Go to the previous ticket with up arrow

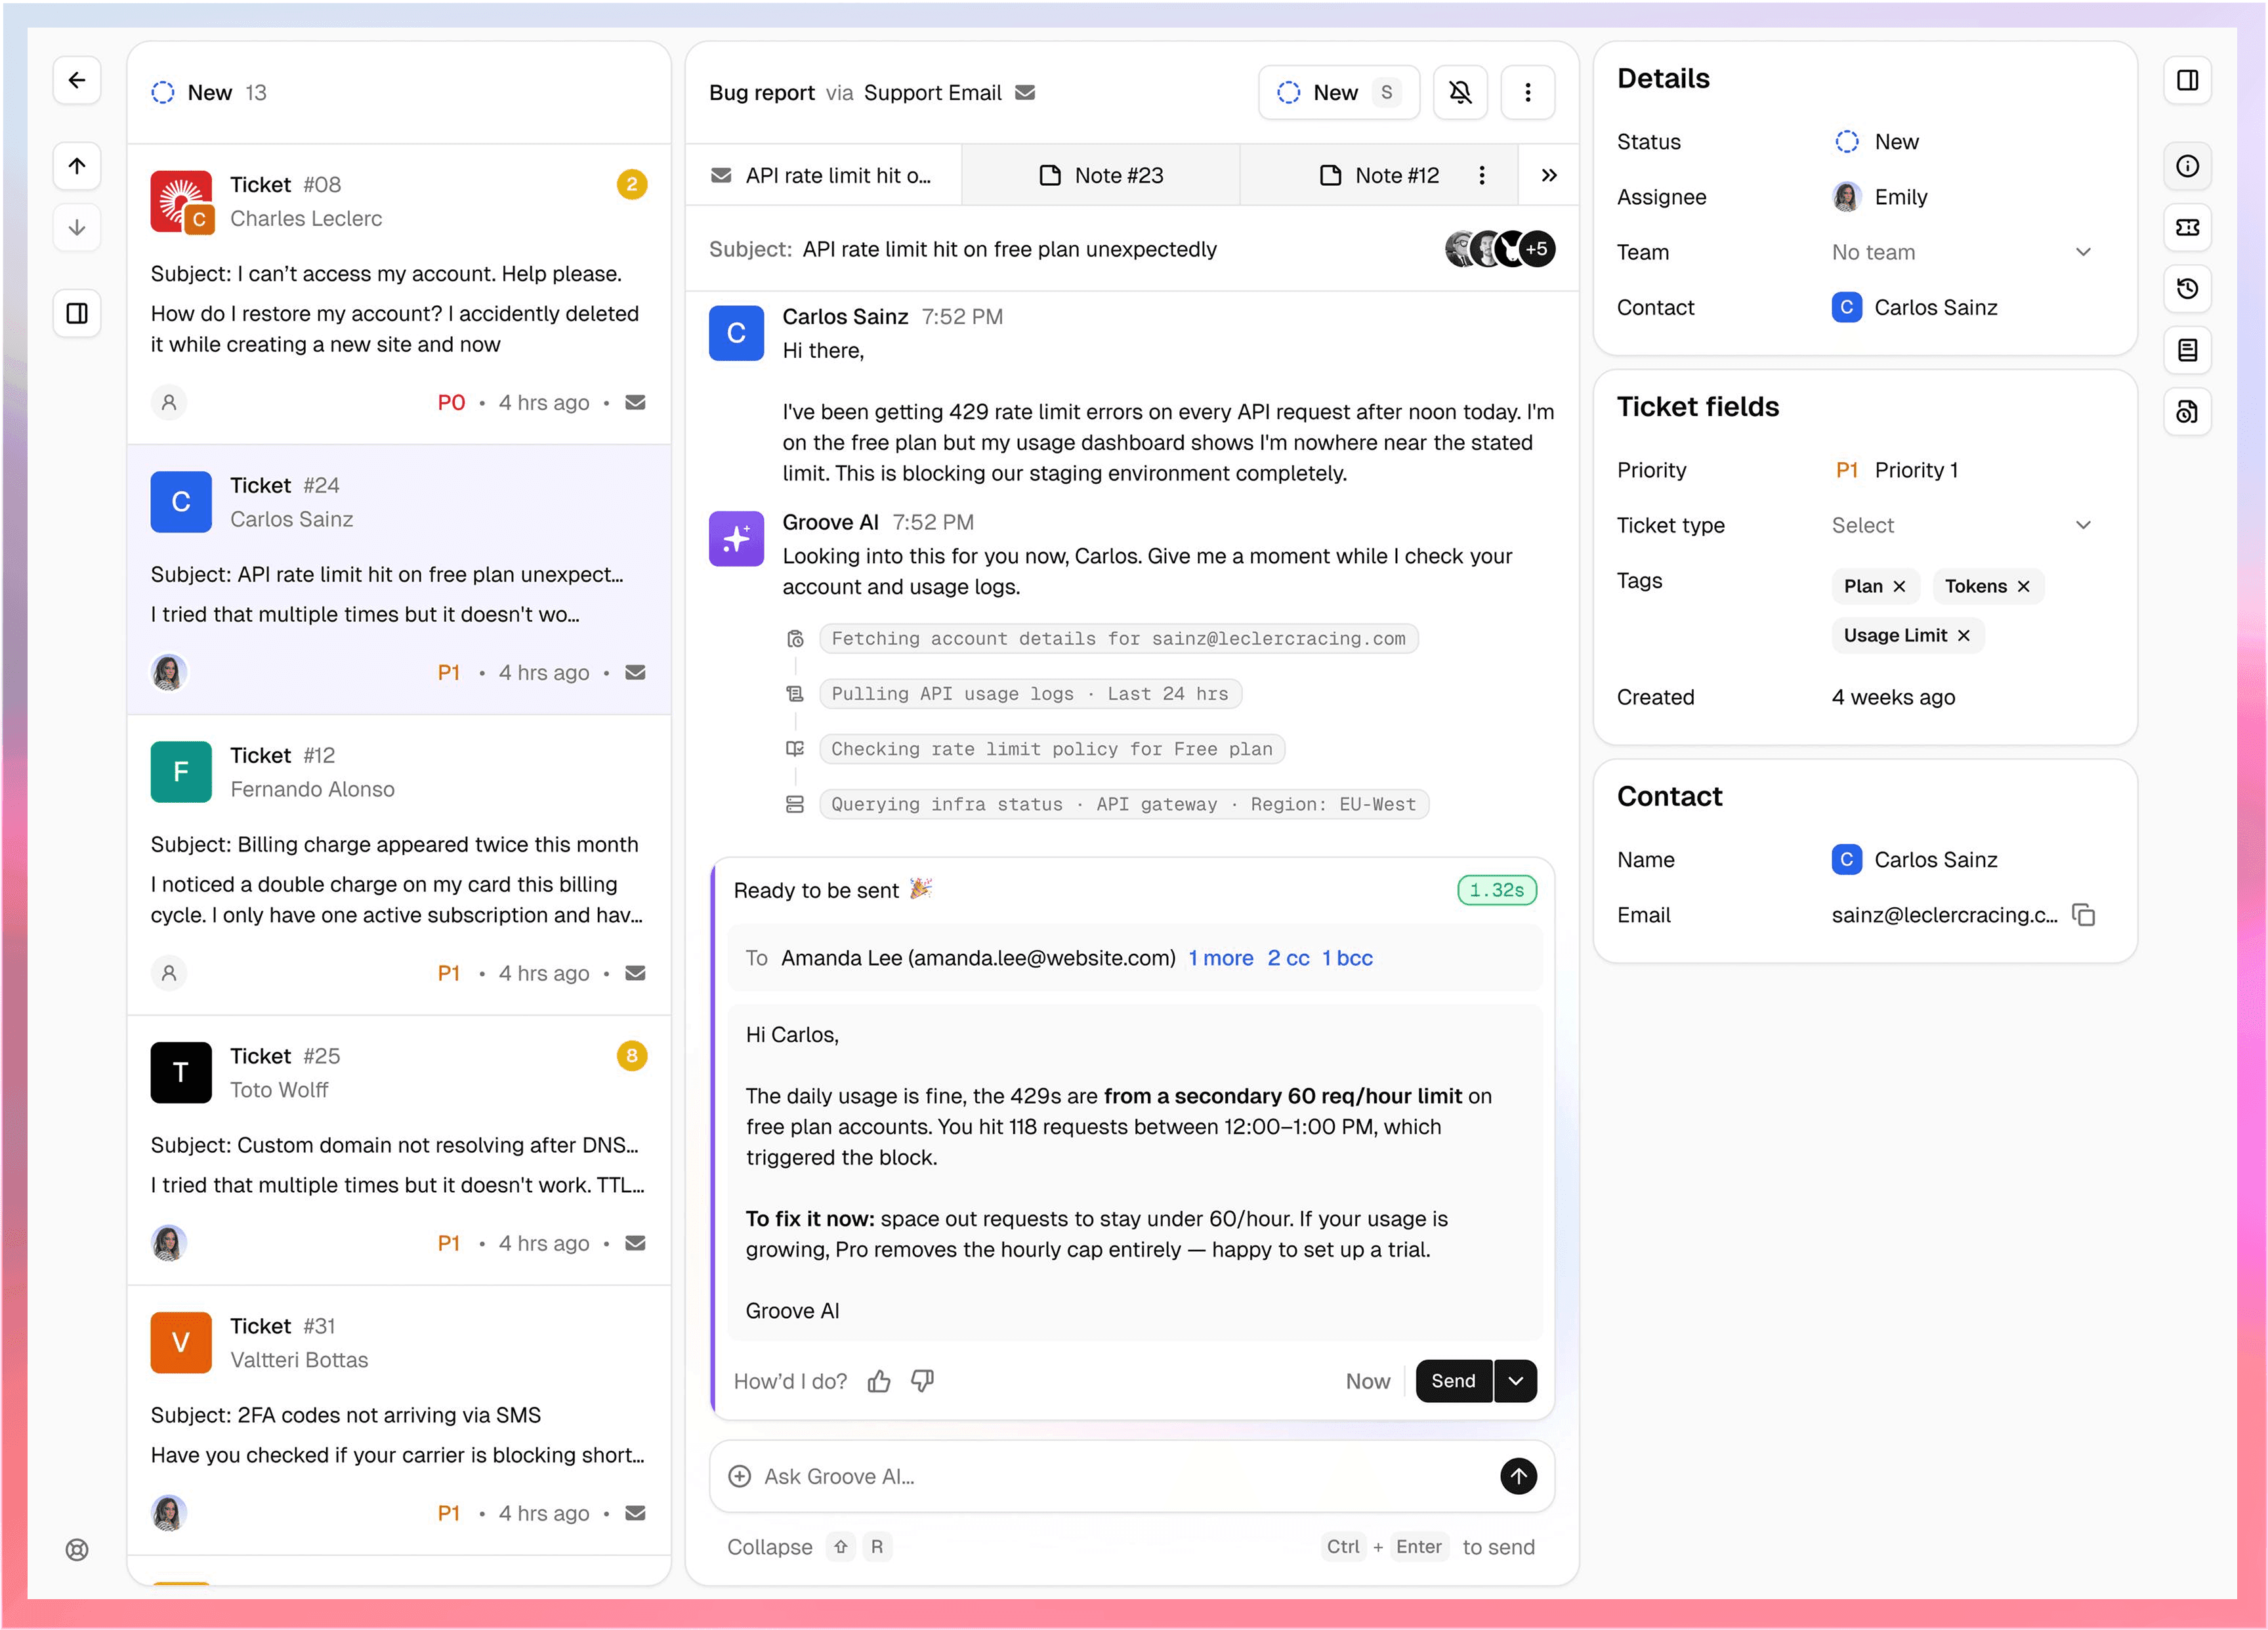coord(77,166)
